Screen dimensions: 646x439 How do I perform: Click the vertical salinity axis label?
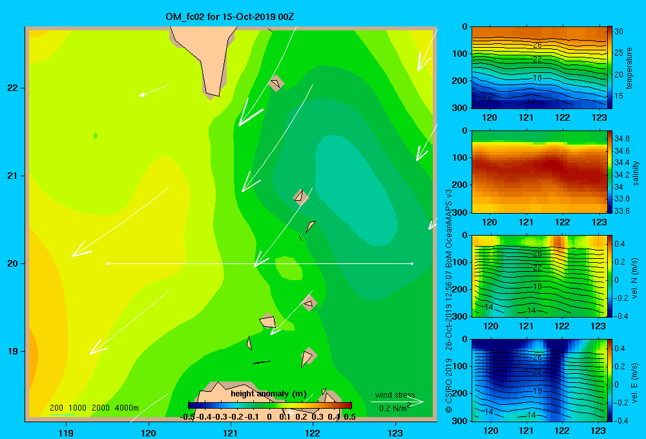(636, 173)
